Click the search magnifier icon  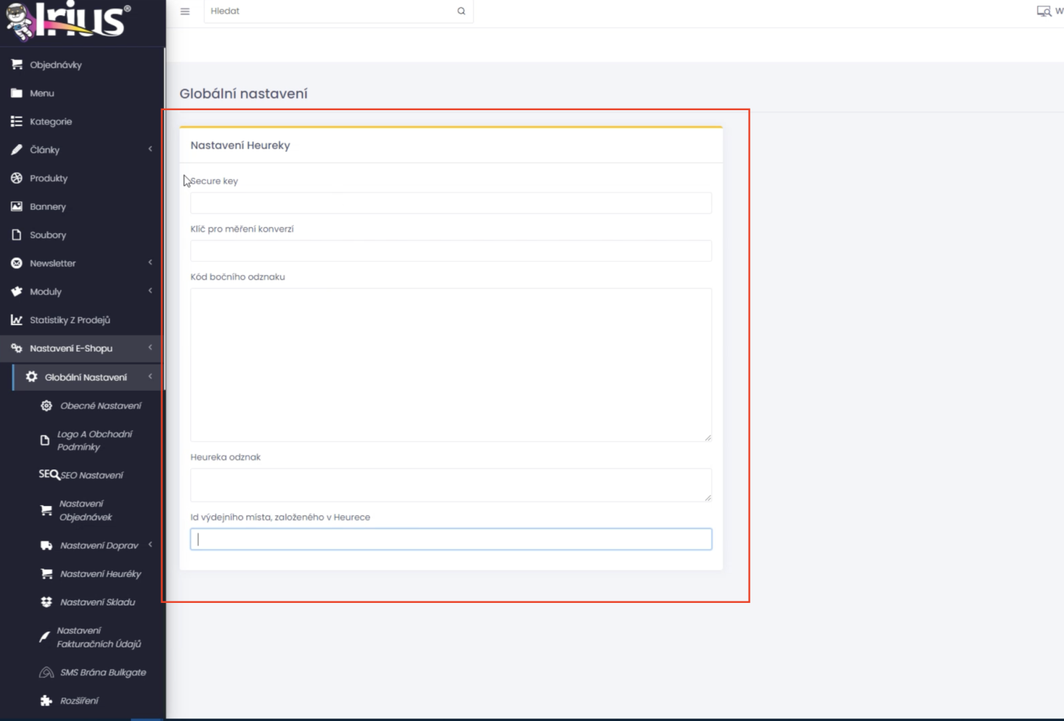coord(461,11)
